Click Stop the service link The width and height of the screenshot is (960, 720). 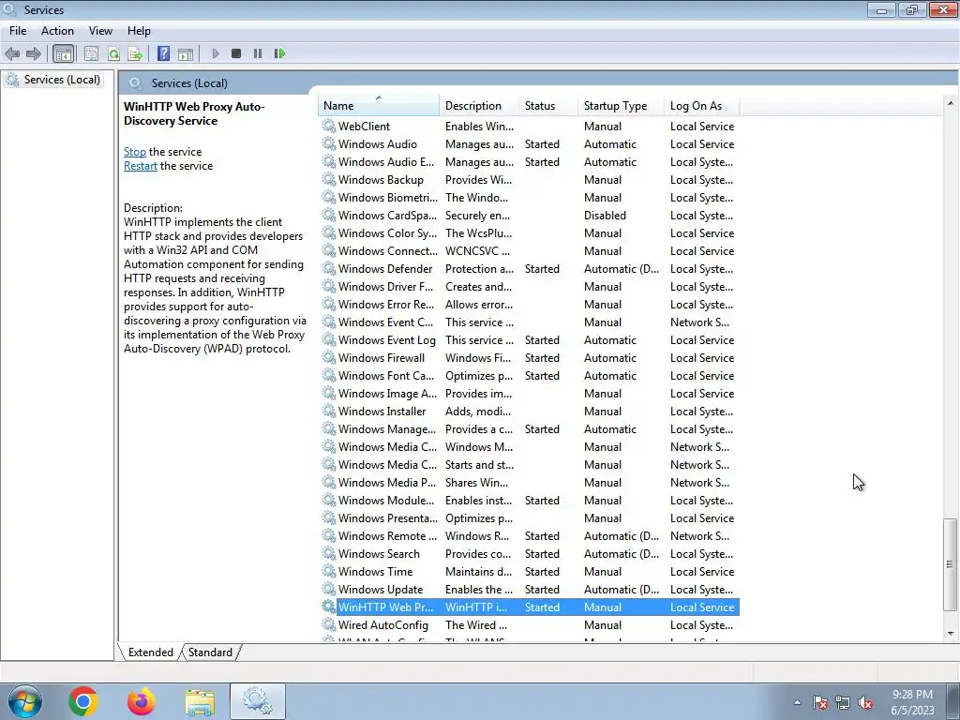[x=135, y=152]
